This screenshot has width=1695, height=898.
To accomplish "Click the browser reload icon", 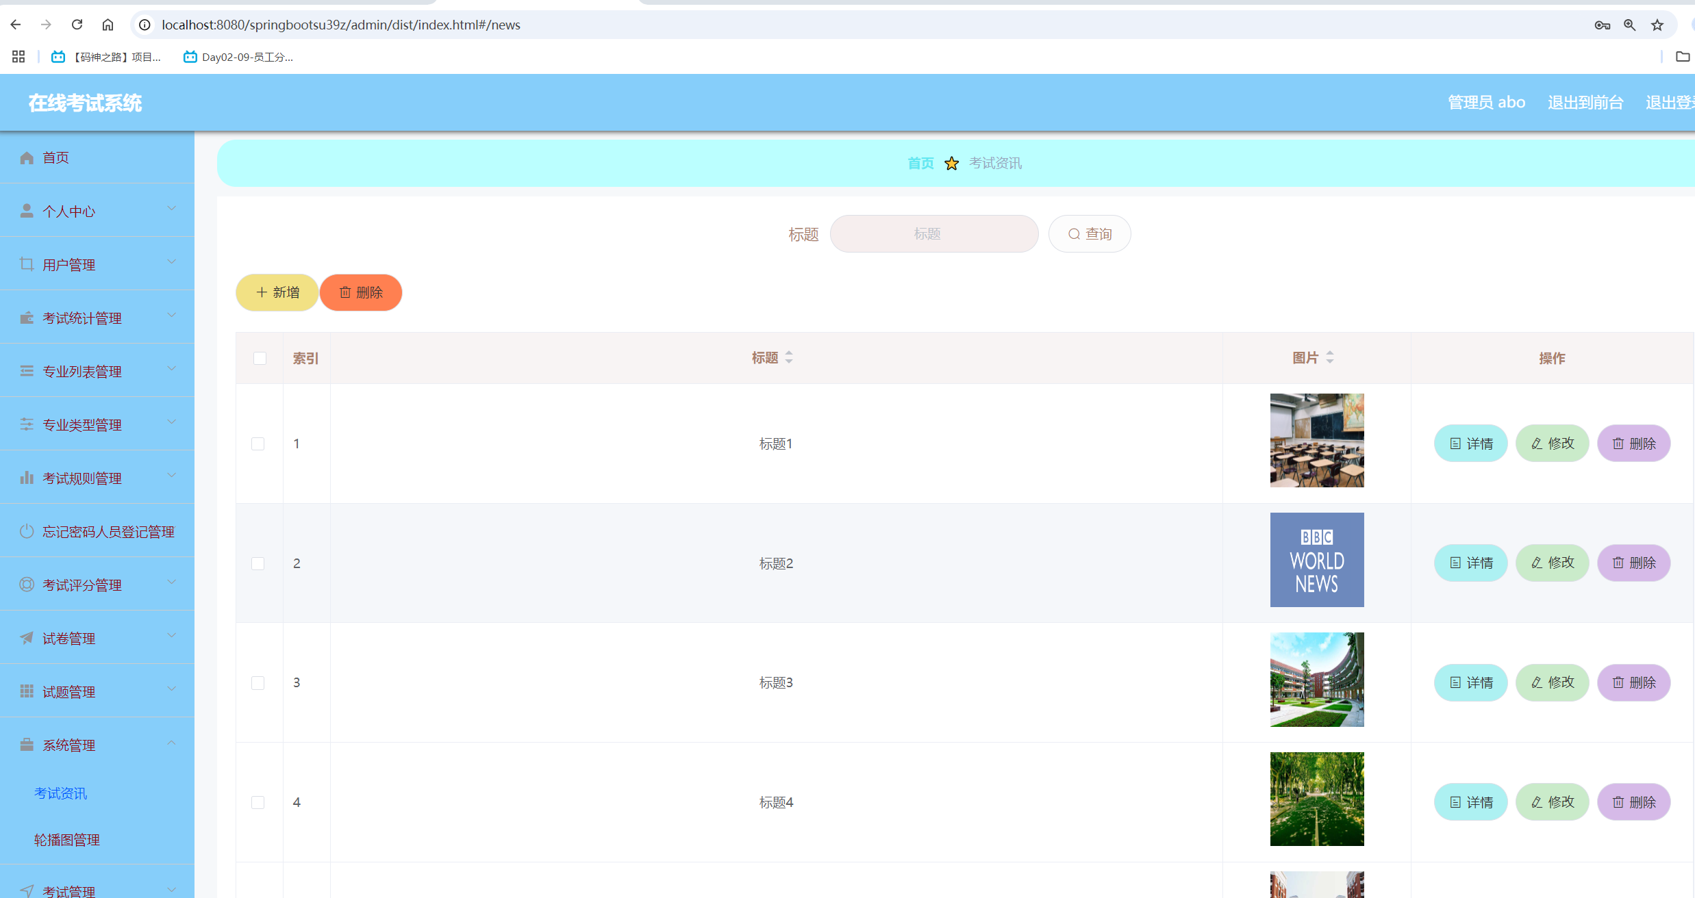I will tap(77, 25).
